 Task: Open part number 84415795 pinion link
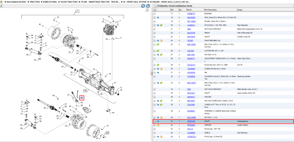[191, 33]
